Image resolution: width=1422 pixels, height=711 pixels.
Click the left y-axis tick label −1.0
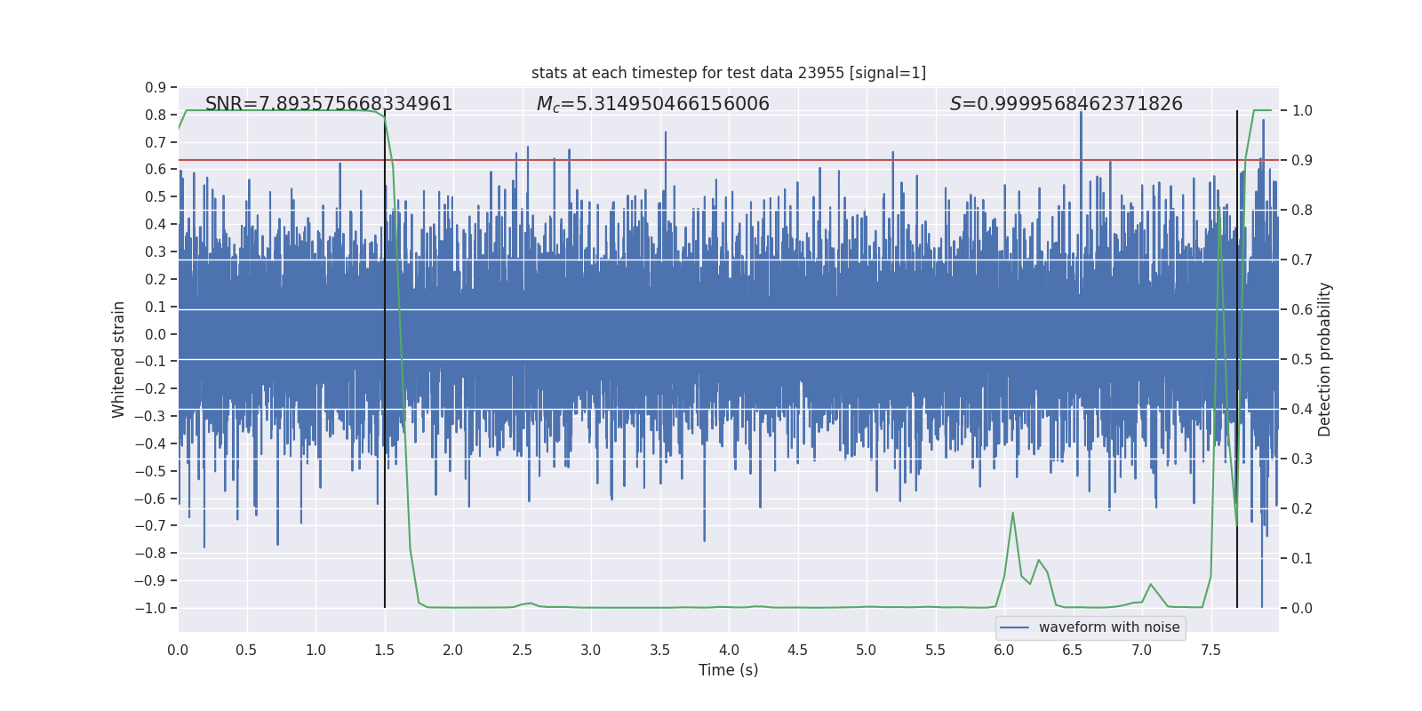click(x=150, y=608)
